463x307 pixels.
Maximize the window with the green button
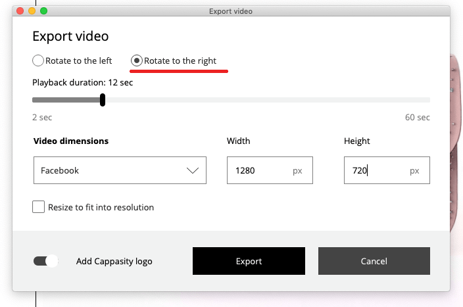(43, 11)
